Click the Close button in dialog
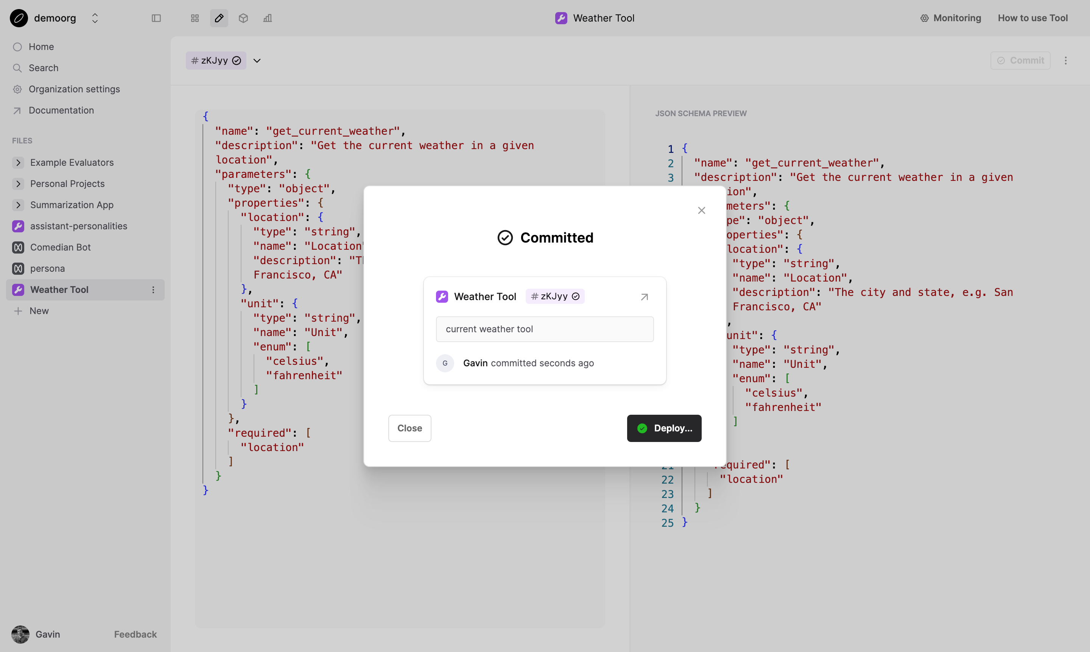This screenshot has height=652, width=1090. coord(410,428)
